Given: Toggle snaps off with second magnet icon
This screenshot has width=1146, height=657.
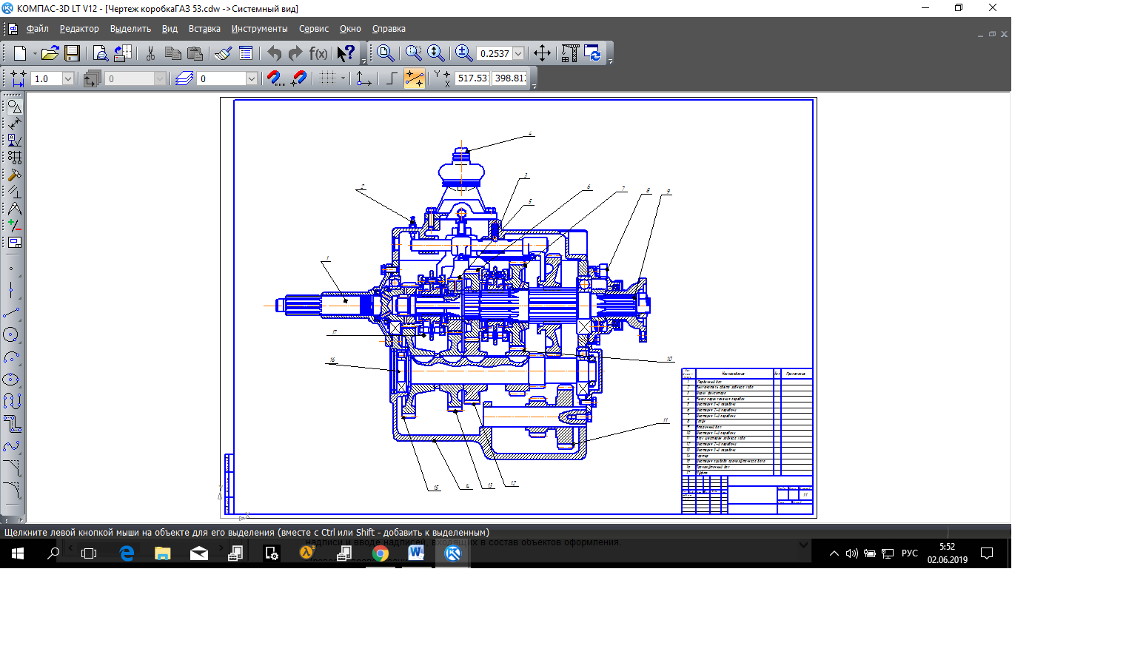Looking at the screenshot, I should coord(299,78).
